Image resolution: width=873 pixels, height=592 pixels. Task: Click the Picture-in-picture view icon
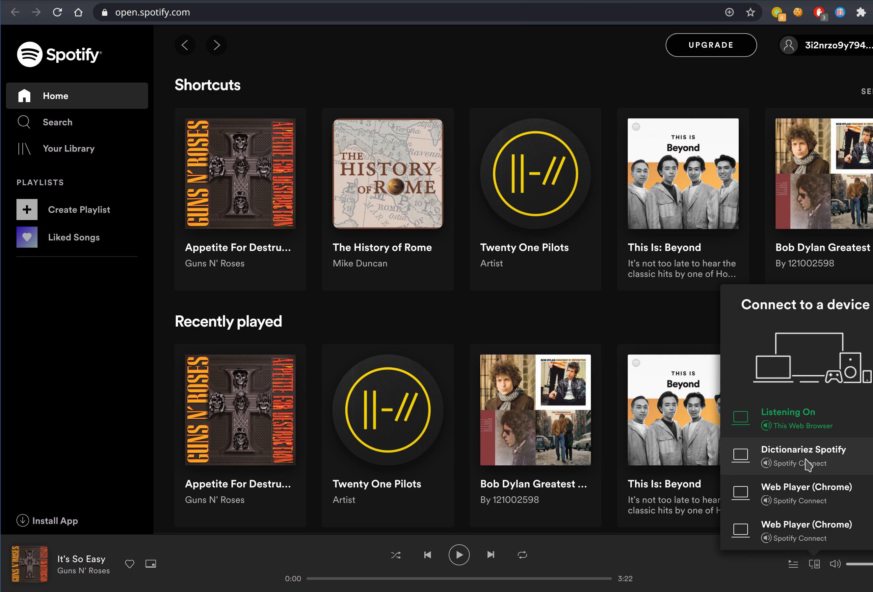pyautogui.click(x=151, y=564)
